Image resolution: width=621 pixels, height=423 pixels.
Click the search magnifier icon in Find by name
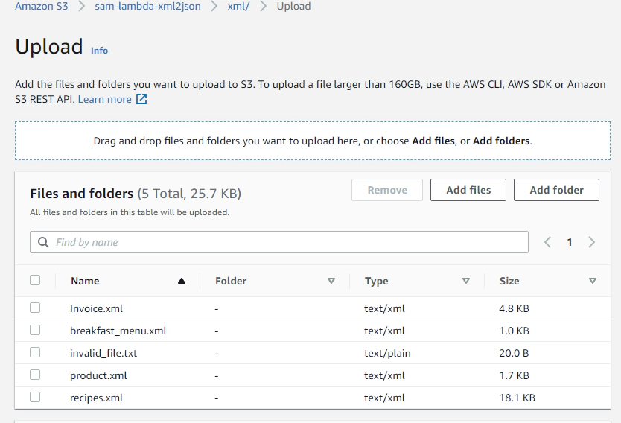(x=43, y=242)
